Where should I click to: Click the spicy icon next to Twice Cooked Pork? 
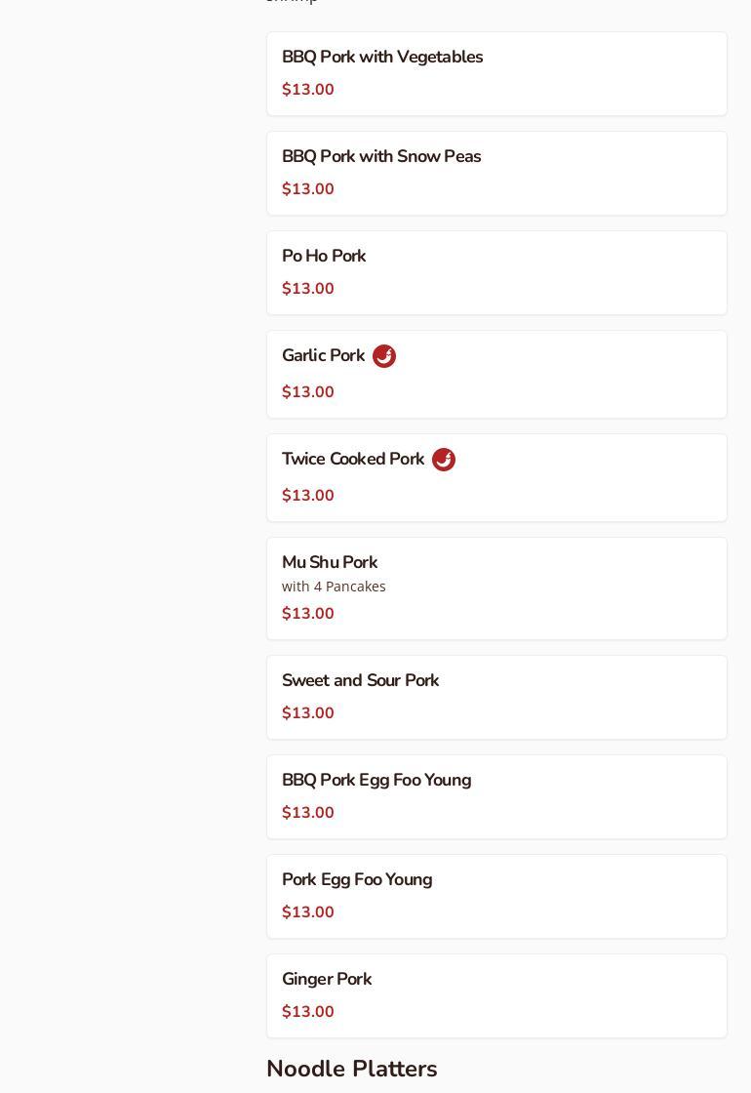click(444, 460)
